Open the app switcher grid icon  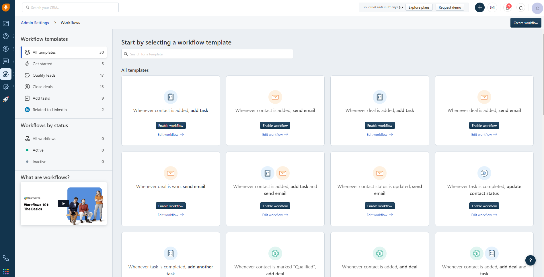pos(6,271)
